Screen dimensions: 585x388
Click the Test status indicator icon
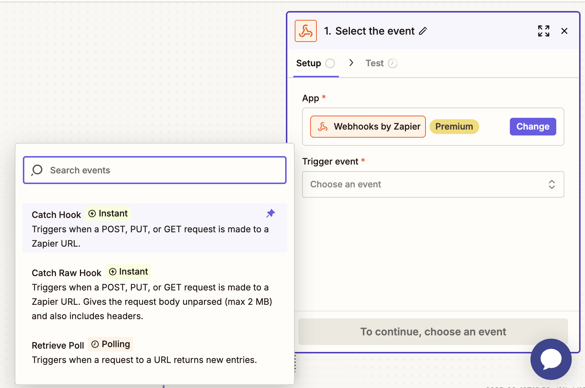coord(393,63)
